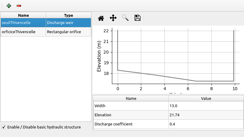This screenshot has width=244, height=137.
Task: Toggle Enable / Disable basic hydraulic structure checkbox
Action: [4, 127]
